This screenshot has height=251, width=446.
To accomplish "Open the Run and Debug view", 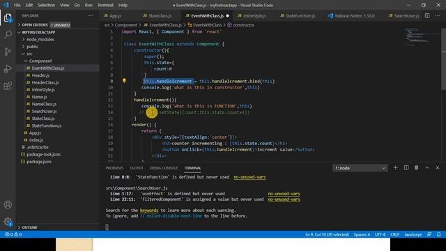I will pyautogui.click(x=8, y=68).
